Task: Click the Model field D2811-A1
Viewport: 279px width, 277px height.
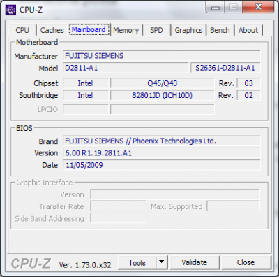Action: click(126, 68)
